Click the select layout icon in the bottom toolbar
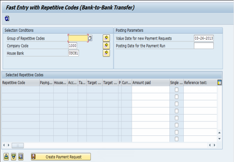Viewport: 234px width, 162px height. tap(21, 157)
